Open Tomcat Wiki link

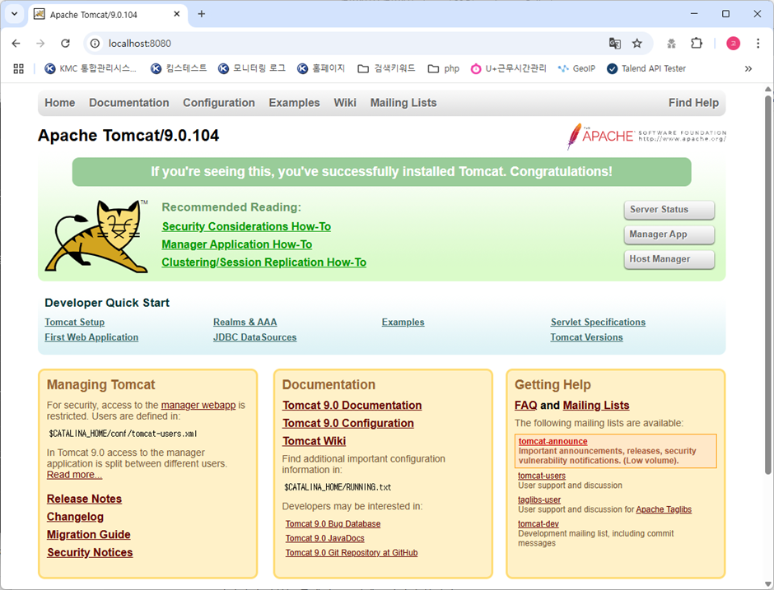coord(314,441)
